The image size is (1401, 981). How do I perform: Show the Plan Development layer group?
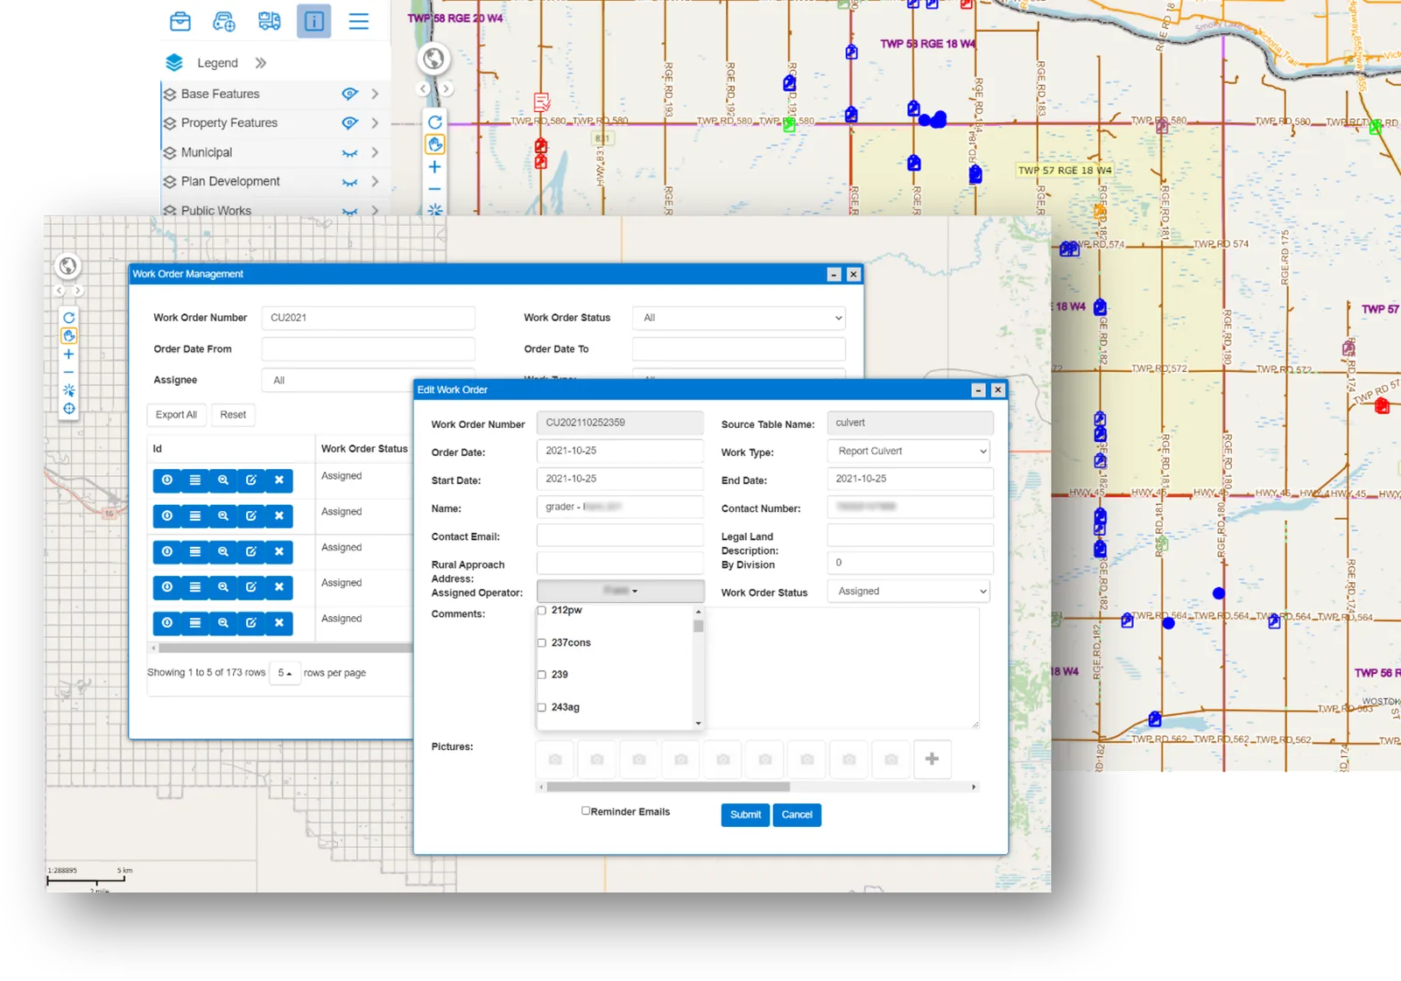pyautogui.click(x=349, y=182)
